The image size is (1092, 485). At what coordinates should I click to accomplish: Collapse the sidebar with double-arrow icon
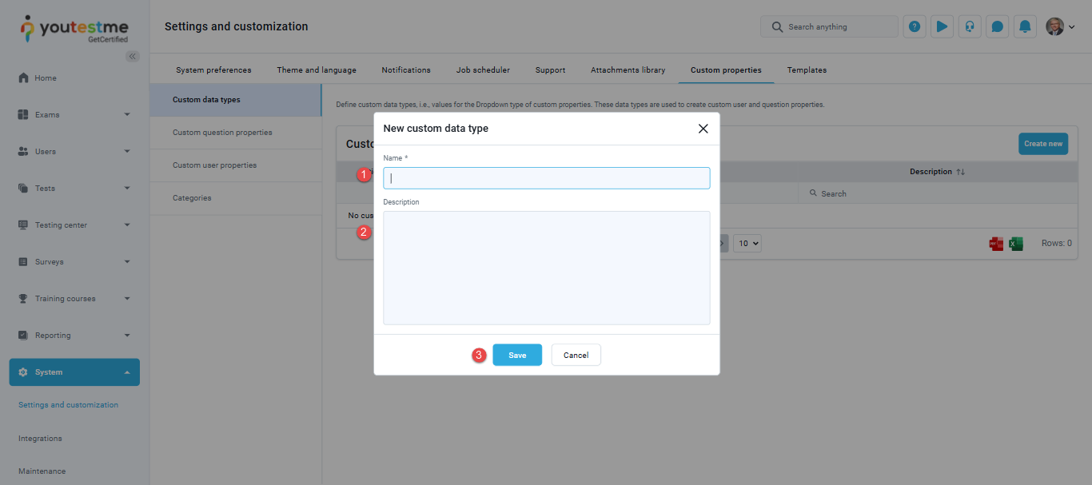(x=133, y=56)
